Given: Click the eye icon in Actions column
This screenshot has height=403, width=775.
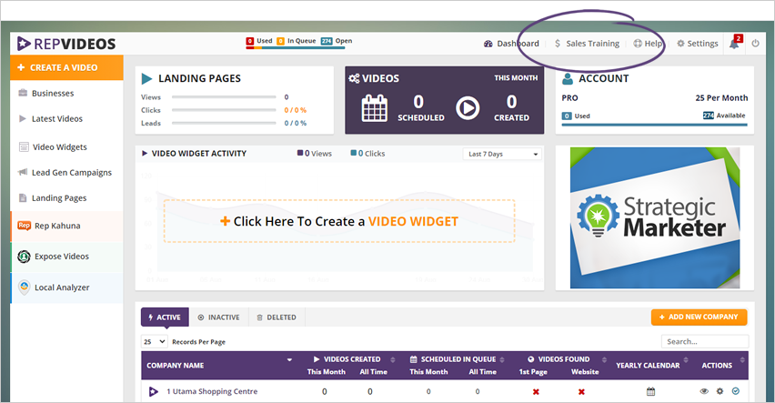Looking at the screenshot, I should (704, 391).
